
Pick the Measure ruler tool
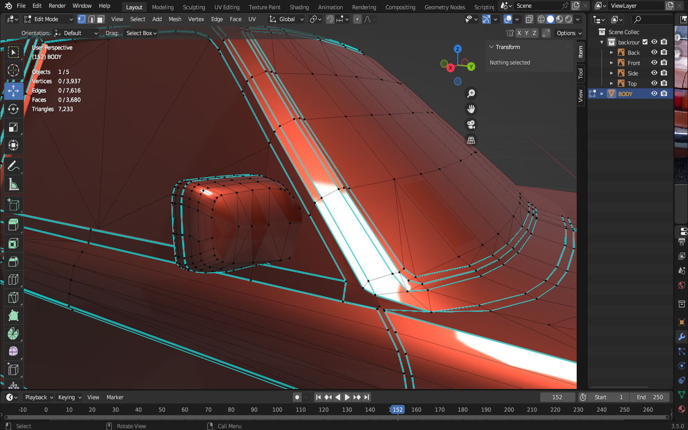tap(13, 184)
